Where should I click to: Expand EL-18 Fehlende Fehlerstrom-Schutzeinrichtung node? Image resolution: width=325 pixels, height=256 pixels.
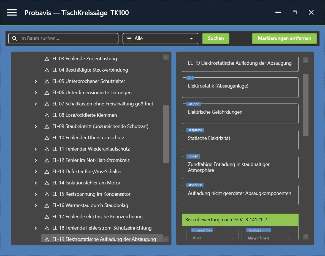(x=36, y=228)
